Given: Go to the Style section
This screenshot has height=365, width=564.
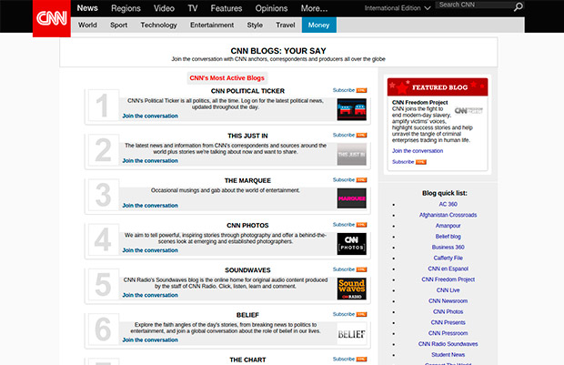Looking at the screenshot, I should [x=255, y=25].
